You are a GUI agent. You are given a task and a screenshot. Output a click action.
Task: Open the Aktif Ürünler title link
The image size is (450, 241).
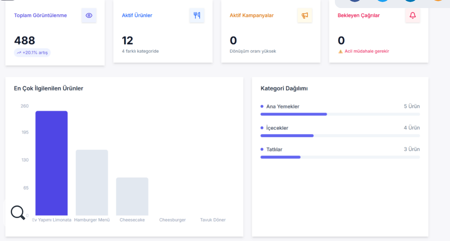tap(137, 15)
